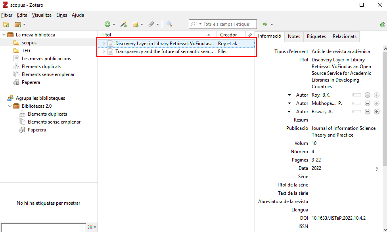Click the tag filter text box
387x232 pixels.
pos(44,228)
